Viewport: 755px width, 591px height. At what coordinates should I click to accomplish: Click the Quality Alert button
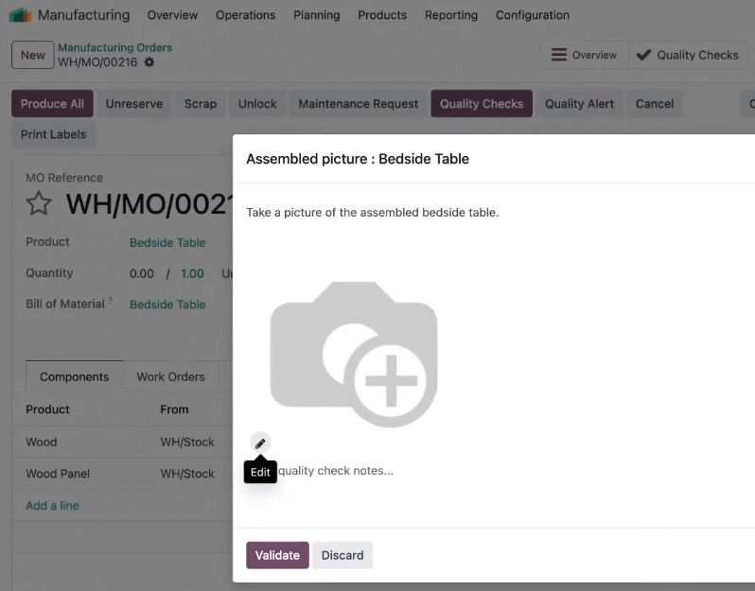tap(579, 103)
